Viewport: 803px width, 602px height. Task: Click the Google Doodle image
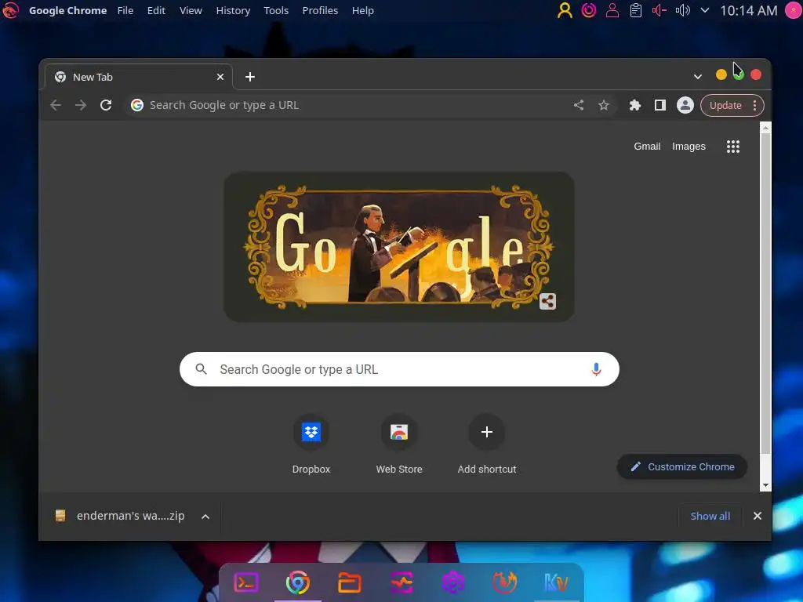[x=399, y=247]
